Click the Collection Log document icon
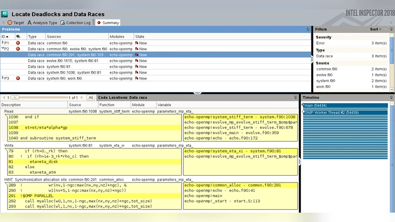This screenshot has width=395, height=222. pyautogui.click(x=63, y=22)
